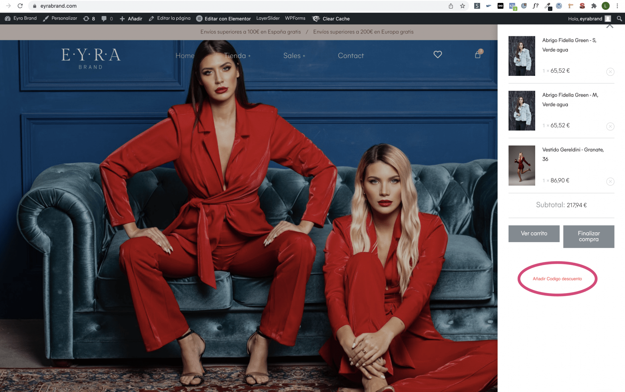Click the share page icon in address bar
The height and width of the screenshot is (392, 625).
[x=451, y=6]
